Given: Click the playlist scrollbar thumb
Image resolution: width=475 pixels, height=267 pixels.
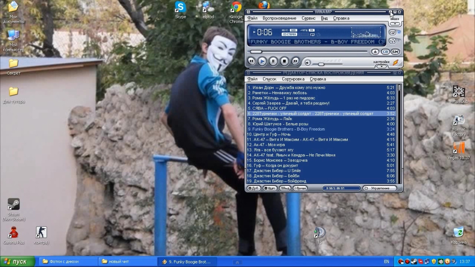Looking at the screenshot, I should (x=399, y=88).
